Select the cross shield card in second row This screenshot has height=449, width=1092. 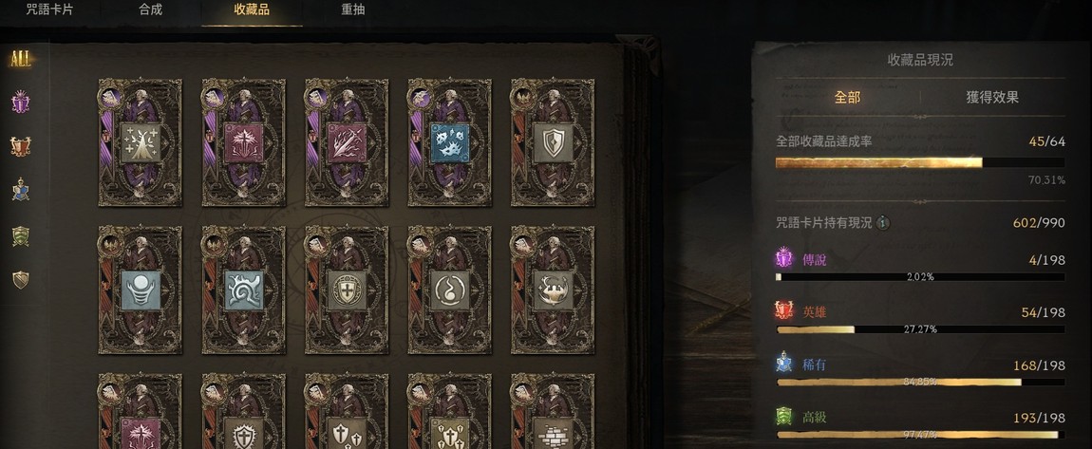point(347,290)
